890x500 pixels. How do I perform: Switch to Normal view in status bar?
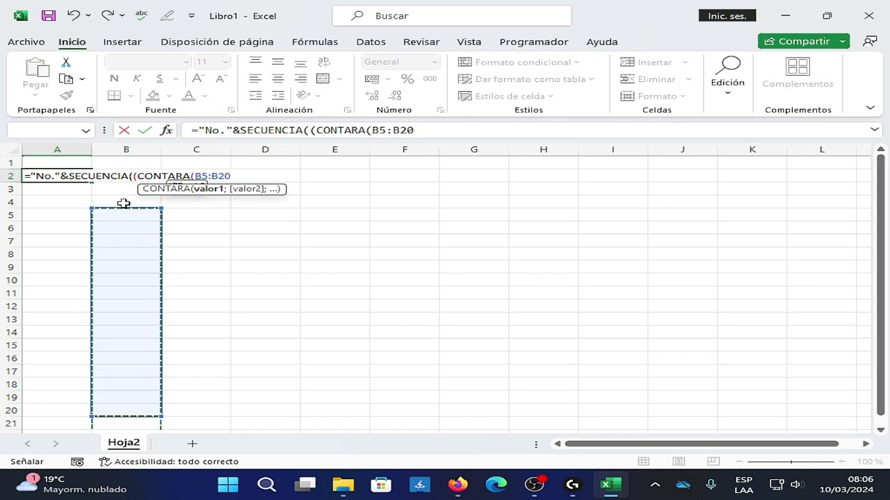click(644, 462)
